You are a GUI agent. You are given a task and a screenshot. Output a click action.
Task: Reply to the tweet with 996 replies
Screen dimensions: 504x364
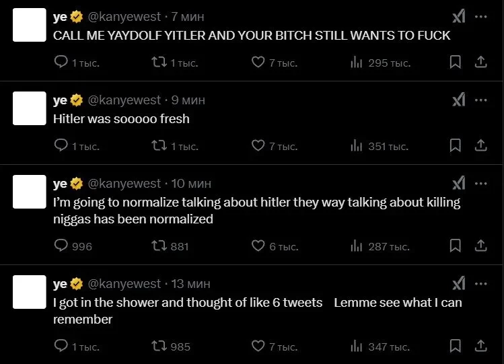pos(61,246)
